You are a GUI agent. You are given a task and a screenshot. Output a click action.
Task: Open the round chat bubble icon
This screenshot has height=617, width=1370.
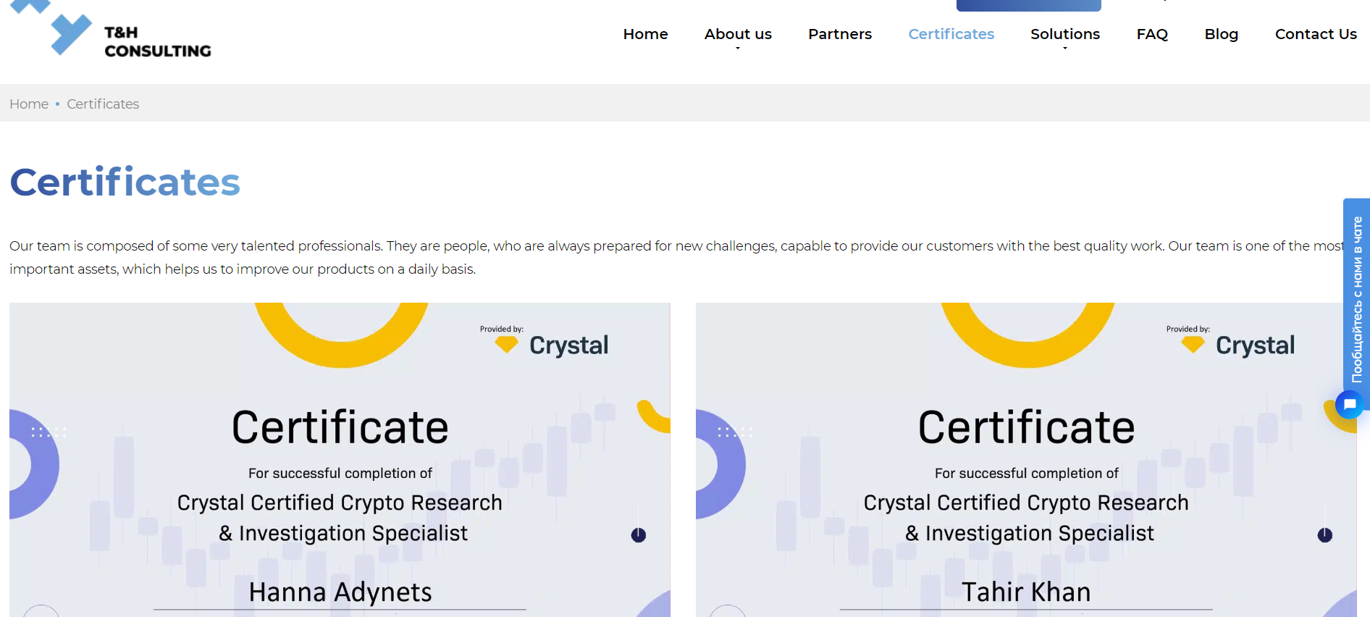tap(1349, 405)
